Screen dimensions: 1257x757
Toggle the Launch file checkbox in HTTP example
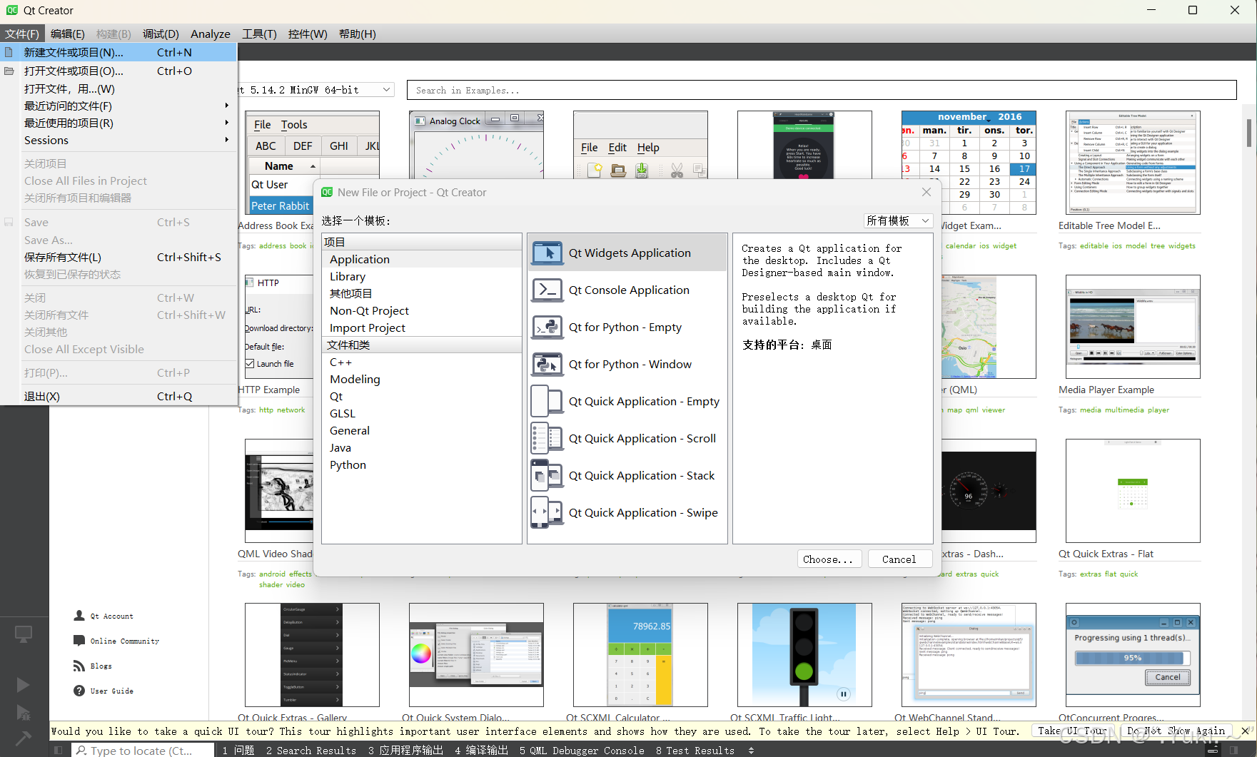(x=250, y=364)
